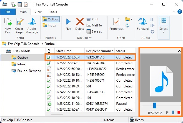This screenshot has height=123, width=183.
Task: Click the preview pane play button
Action: point(167,112)
